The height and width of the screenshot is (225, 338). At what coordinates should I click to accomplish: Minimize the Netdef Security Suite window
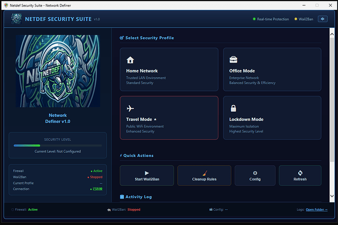tap(304, 5)
